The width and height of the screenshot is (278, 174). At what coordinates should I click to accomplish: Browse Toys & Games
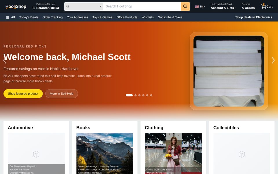[x=102, y=17]
